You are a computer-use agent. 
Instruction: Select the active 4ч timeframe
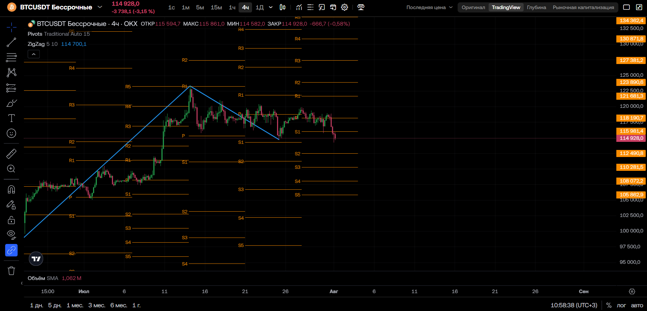(x=245, y=7)
